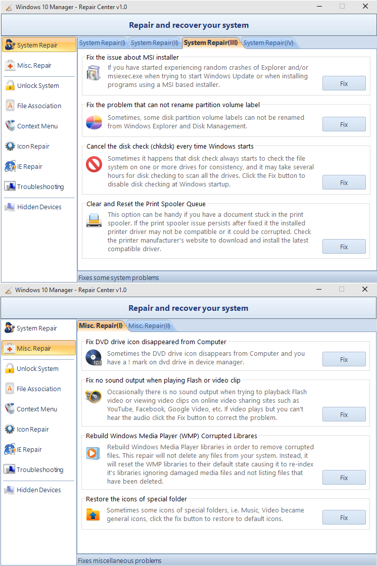Go to Troubleshooting in the upper window sidebar
This screenshot has height=566, width=377.
coord(39,186)
